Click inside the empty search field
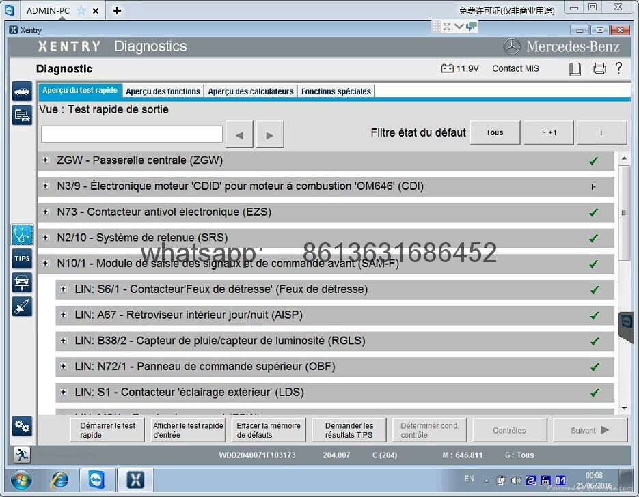Image resolution: width=639 pixels, height=497 pixels. 131,134
